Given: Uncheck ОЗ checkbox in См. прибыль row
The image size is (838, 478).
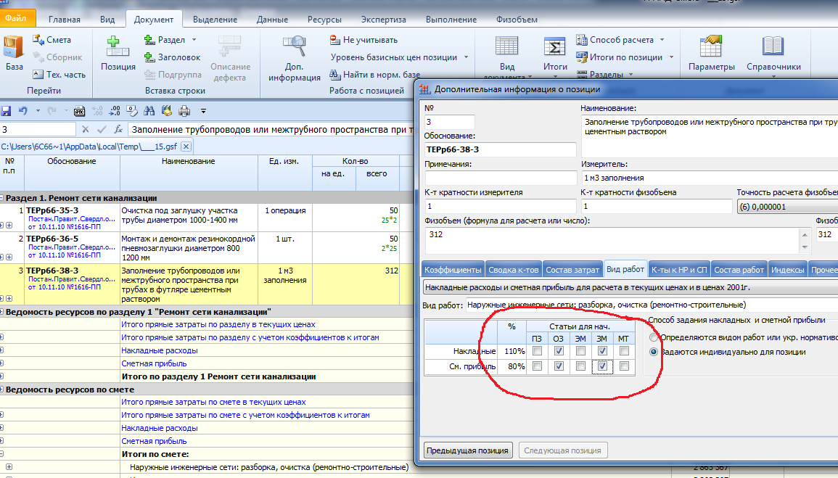Looking at the screenshot, I should pos(559,366).
